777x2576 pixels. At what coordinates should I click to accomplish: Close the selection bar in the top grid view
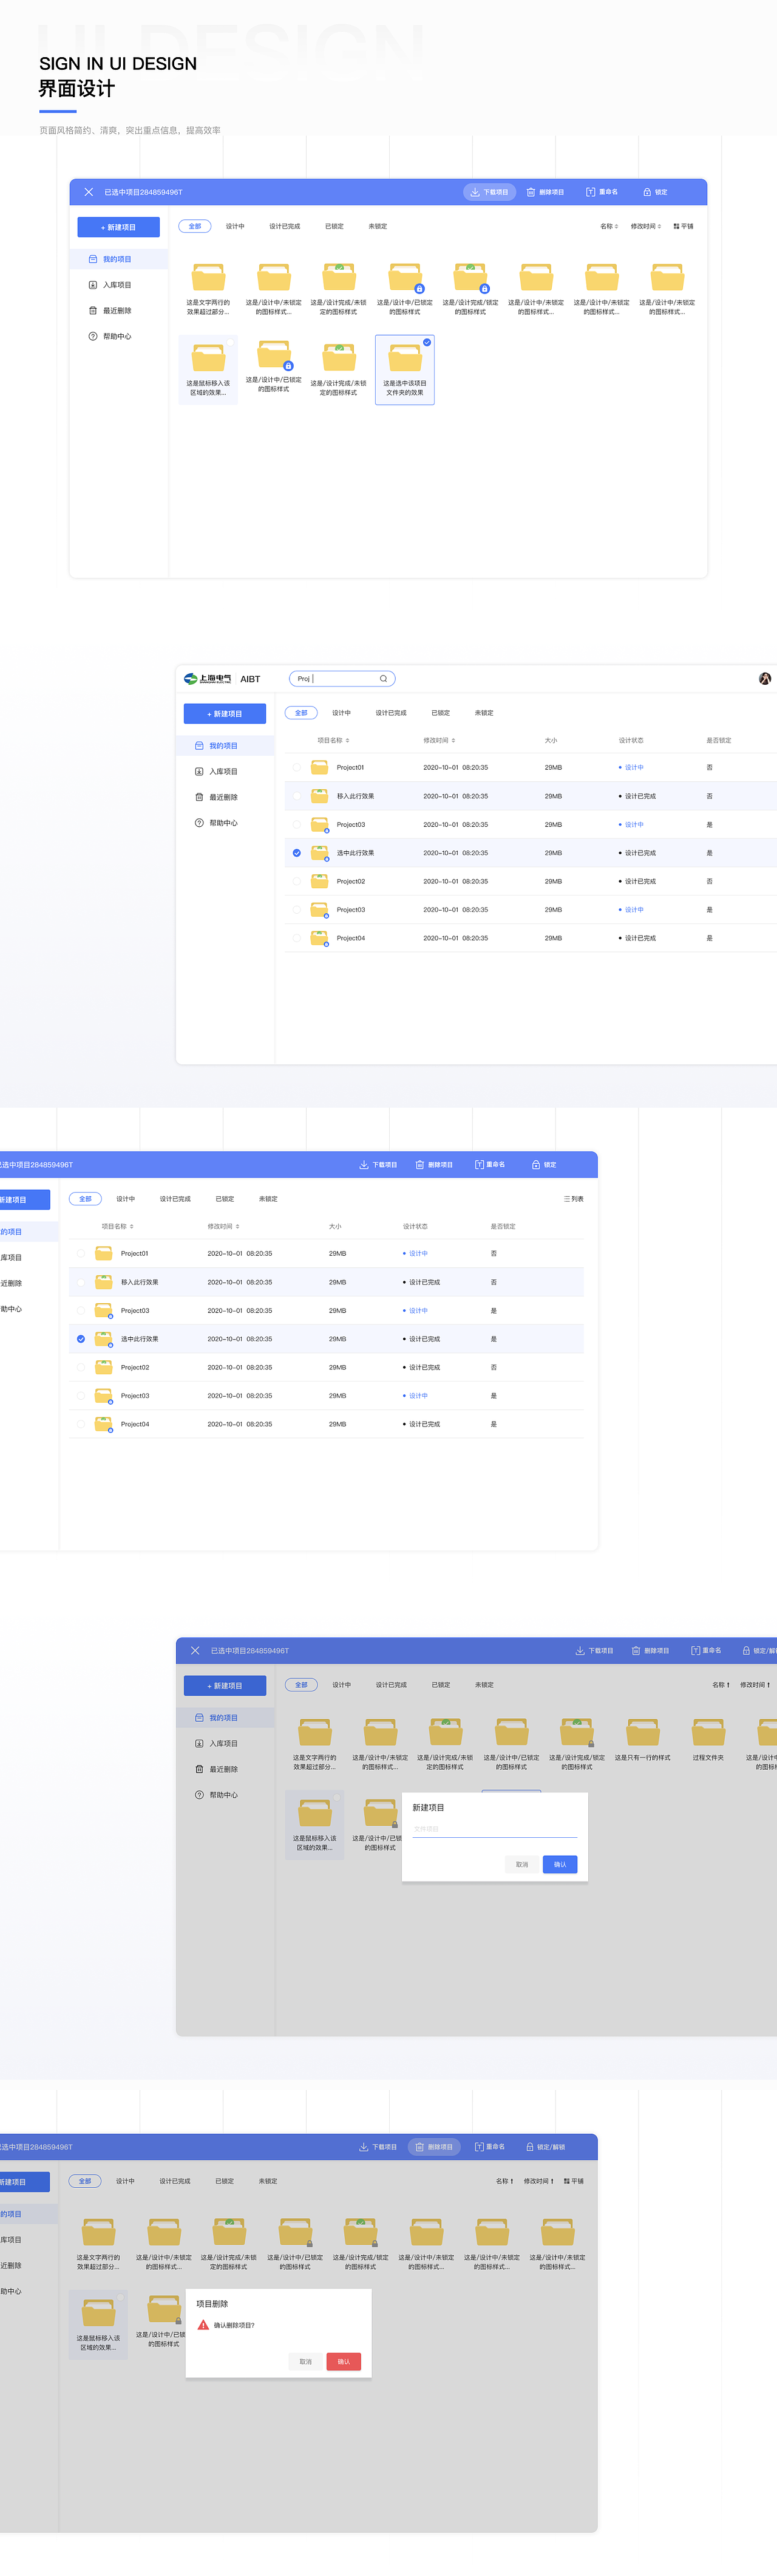point(89,192)
